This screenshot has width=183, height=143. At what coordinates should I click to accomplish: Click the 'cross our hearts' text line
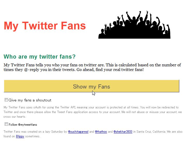(x=14, y=117)
